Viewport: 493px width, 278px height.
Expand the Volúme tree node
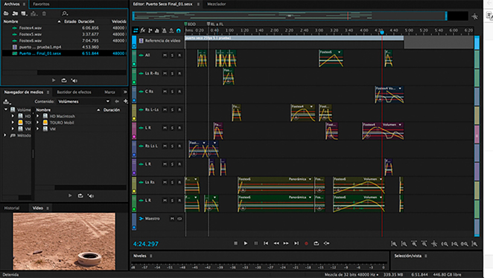[5, 109]
